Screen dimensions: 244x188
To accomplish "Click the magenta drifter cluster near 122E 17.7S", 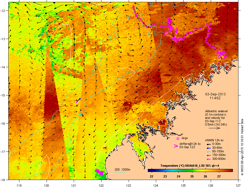I will tap(100, 172).
